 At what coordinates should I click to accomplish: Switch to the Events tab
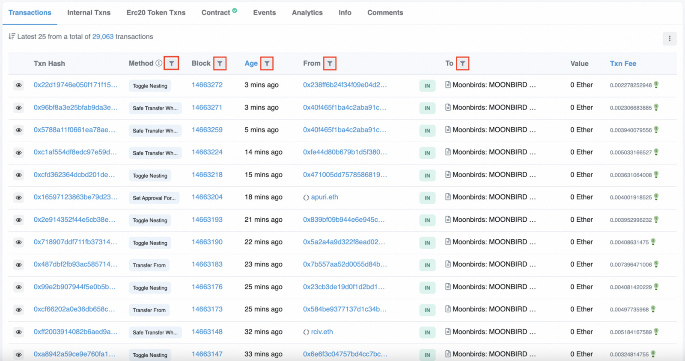[265, 13]
